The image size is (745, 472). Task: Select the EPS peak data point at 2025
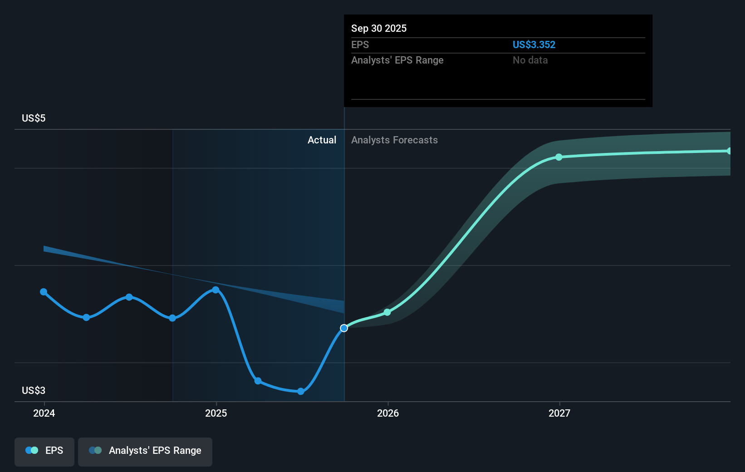[x=216, y=290]
